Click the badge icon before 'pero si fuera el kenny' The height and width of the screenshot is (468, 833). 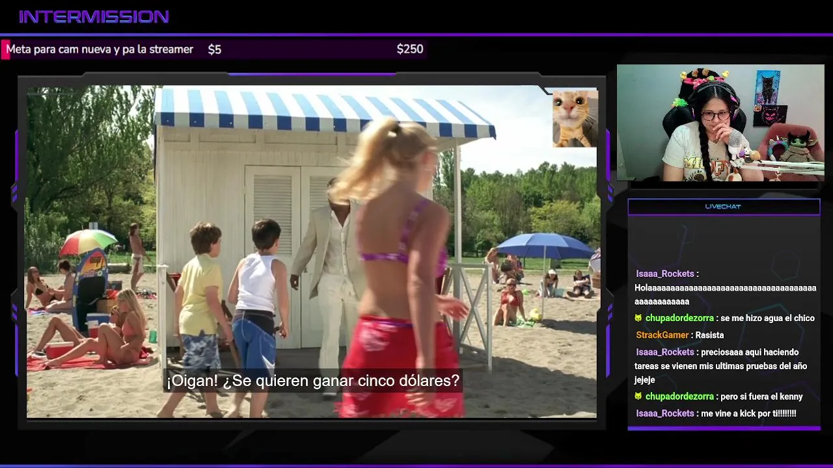pyautogui.click(x=638, y=396)
